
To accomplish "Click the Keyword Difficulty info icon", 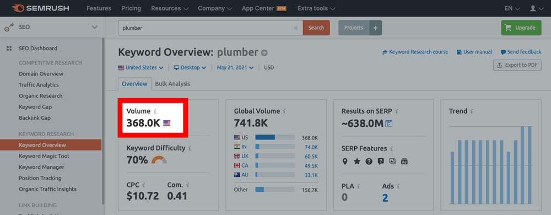I will [190, 148].
